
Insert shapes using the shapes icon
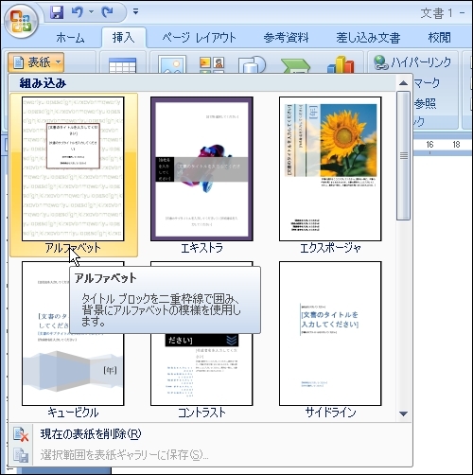pyautogui.click(x=252, y=64)
